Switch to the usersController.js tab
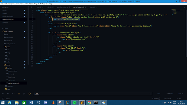Image resolution: width=187 pixels, height=105 pixels. point(62,7)
